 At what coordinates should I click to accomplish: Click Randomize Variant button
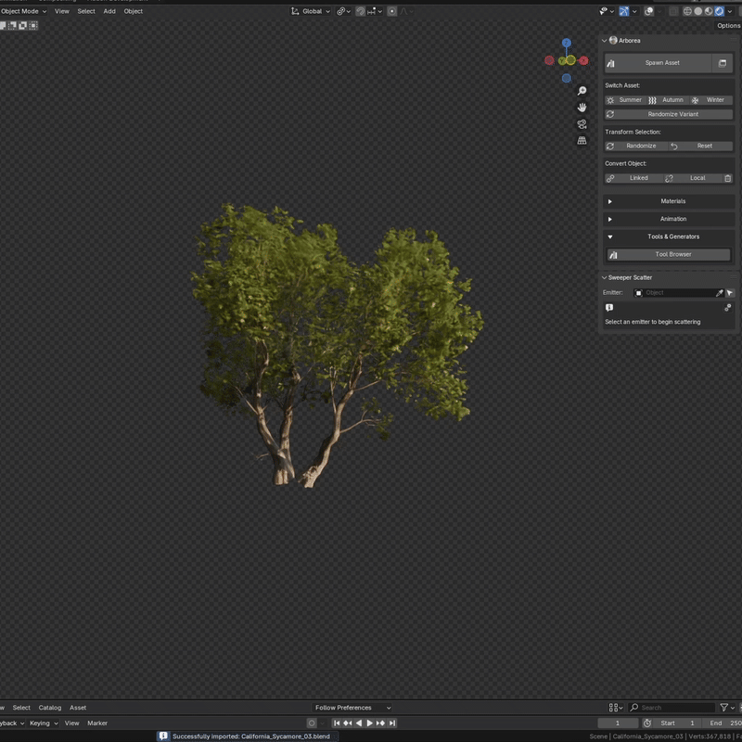tap(669, 114)
